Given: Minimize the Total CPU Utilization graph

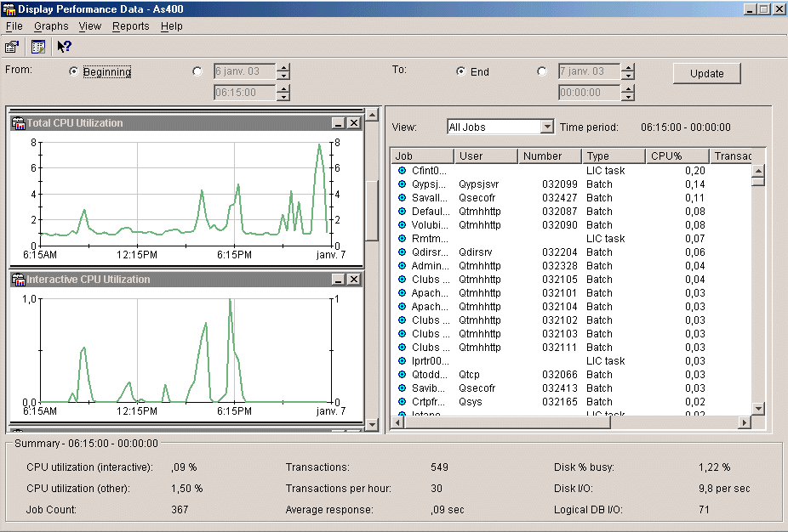Looking at the screenshot, I should tap(338, 123).
